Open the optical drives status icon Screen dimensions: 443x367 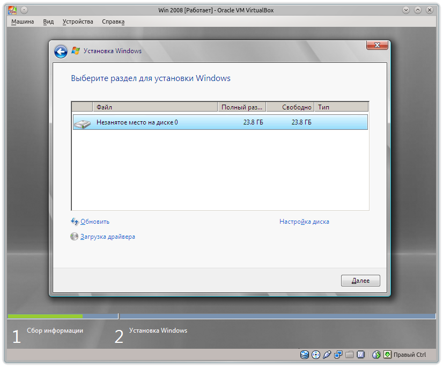tap(316, 355)
